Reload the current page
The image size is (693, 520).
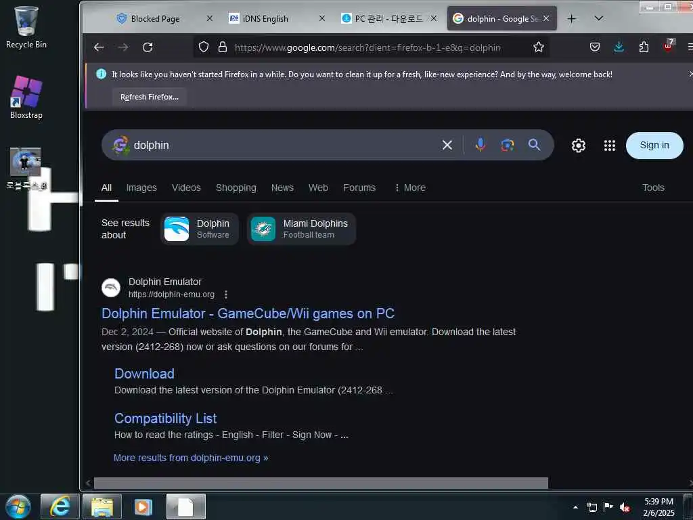click(148, 47)
